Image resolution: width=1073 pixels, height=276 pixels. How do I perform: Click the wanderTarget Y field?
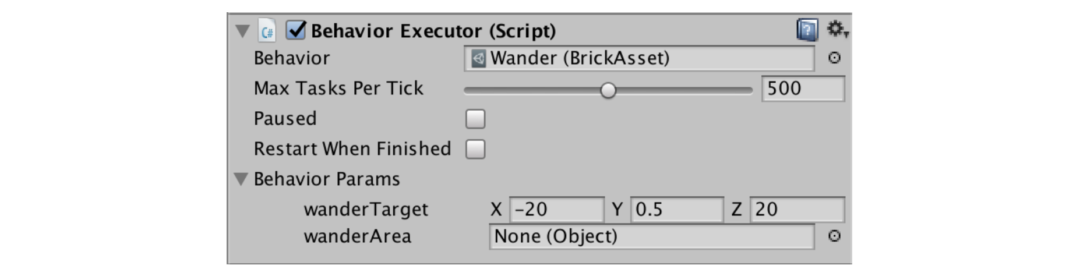pyautogui.click(x=677, y=210)
